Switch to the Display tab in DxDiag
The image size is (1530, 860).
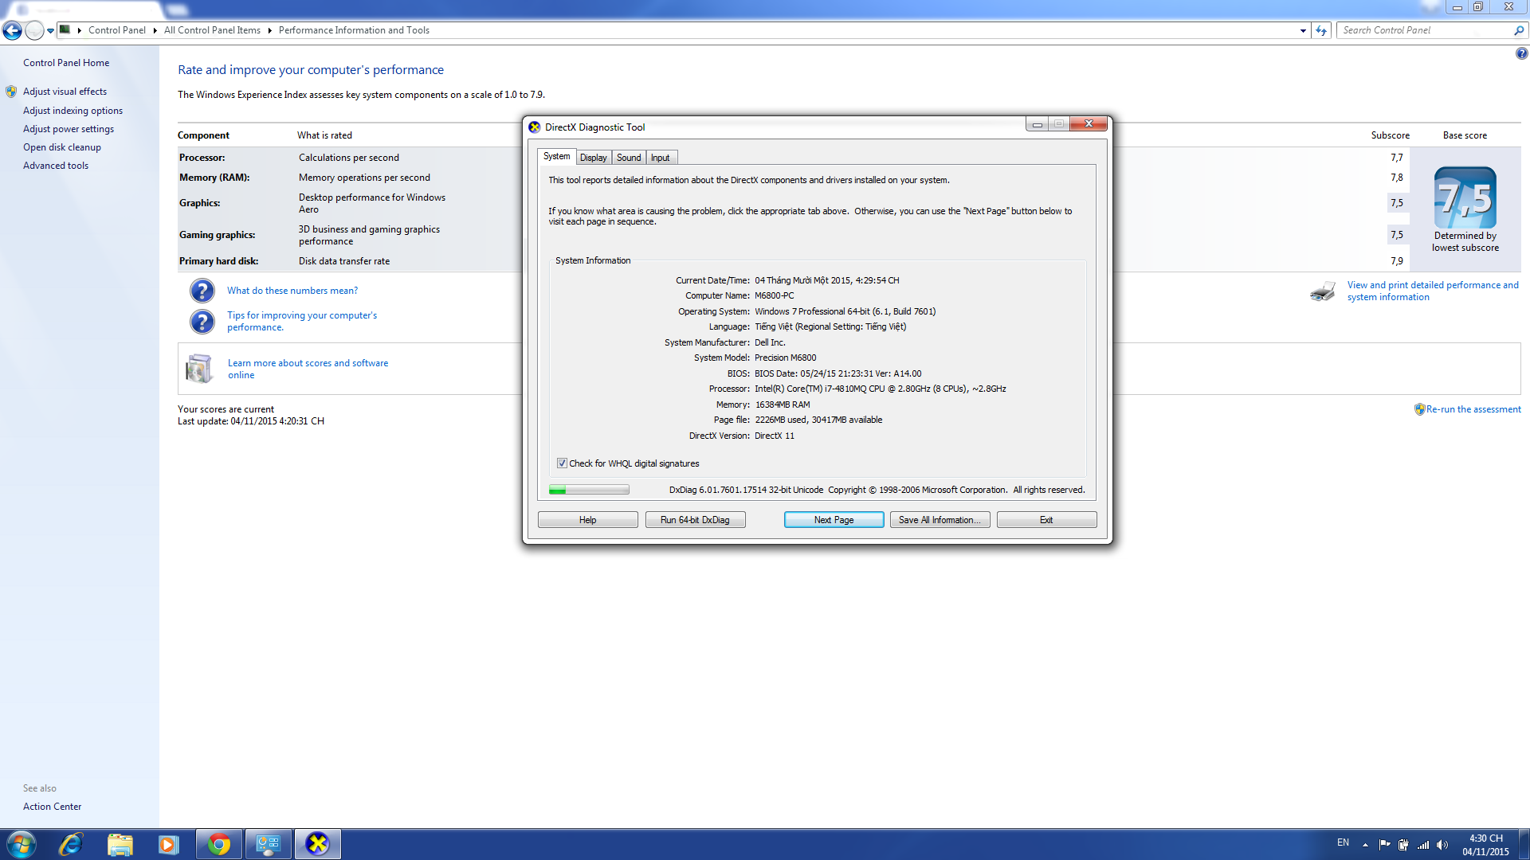pyautogui.click(x=593, y=158)
